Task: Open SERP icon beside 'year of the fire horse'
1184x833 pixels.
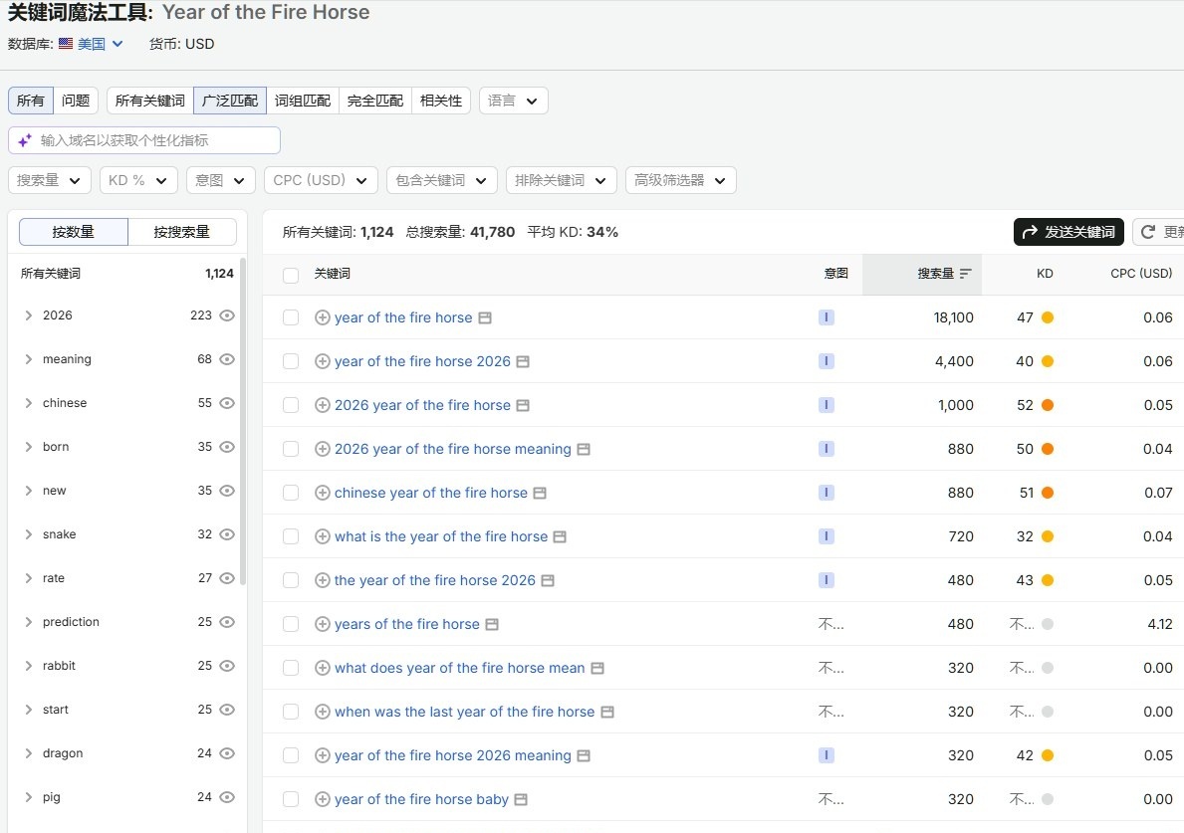Action: [486, 318]
